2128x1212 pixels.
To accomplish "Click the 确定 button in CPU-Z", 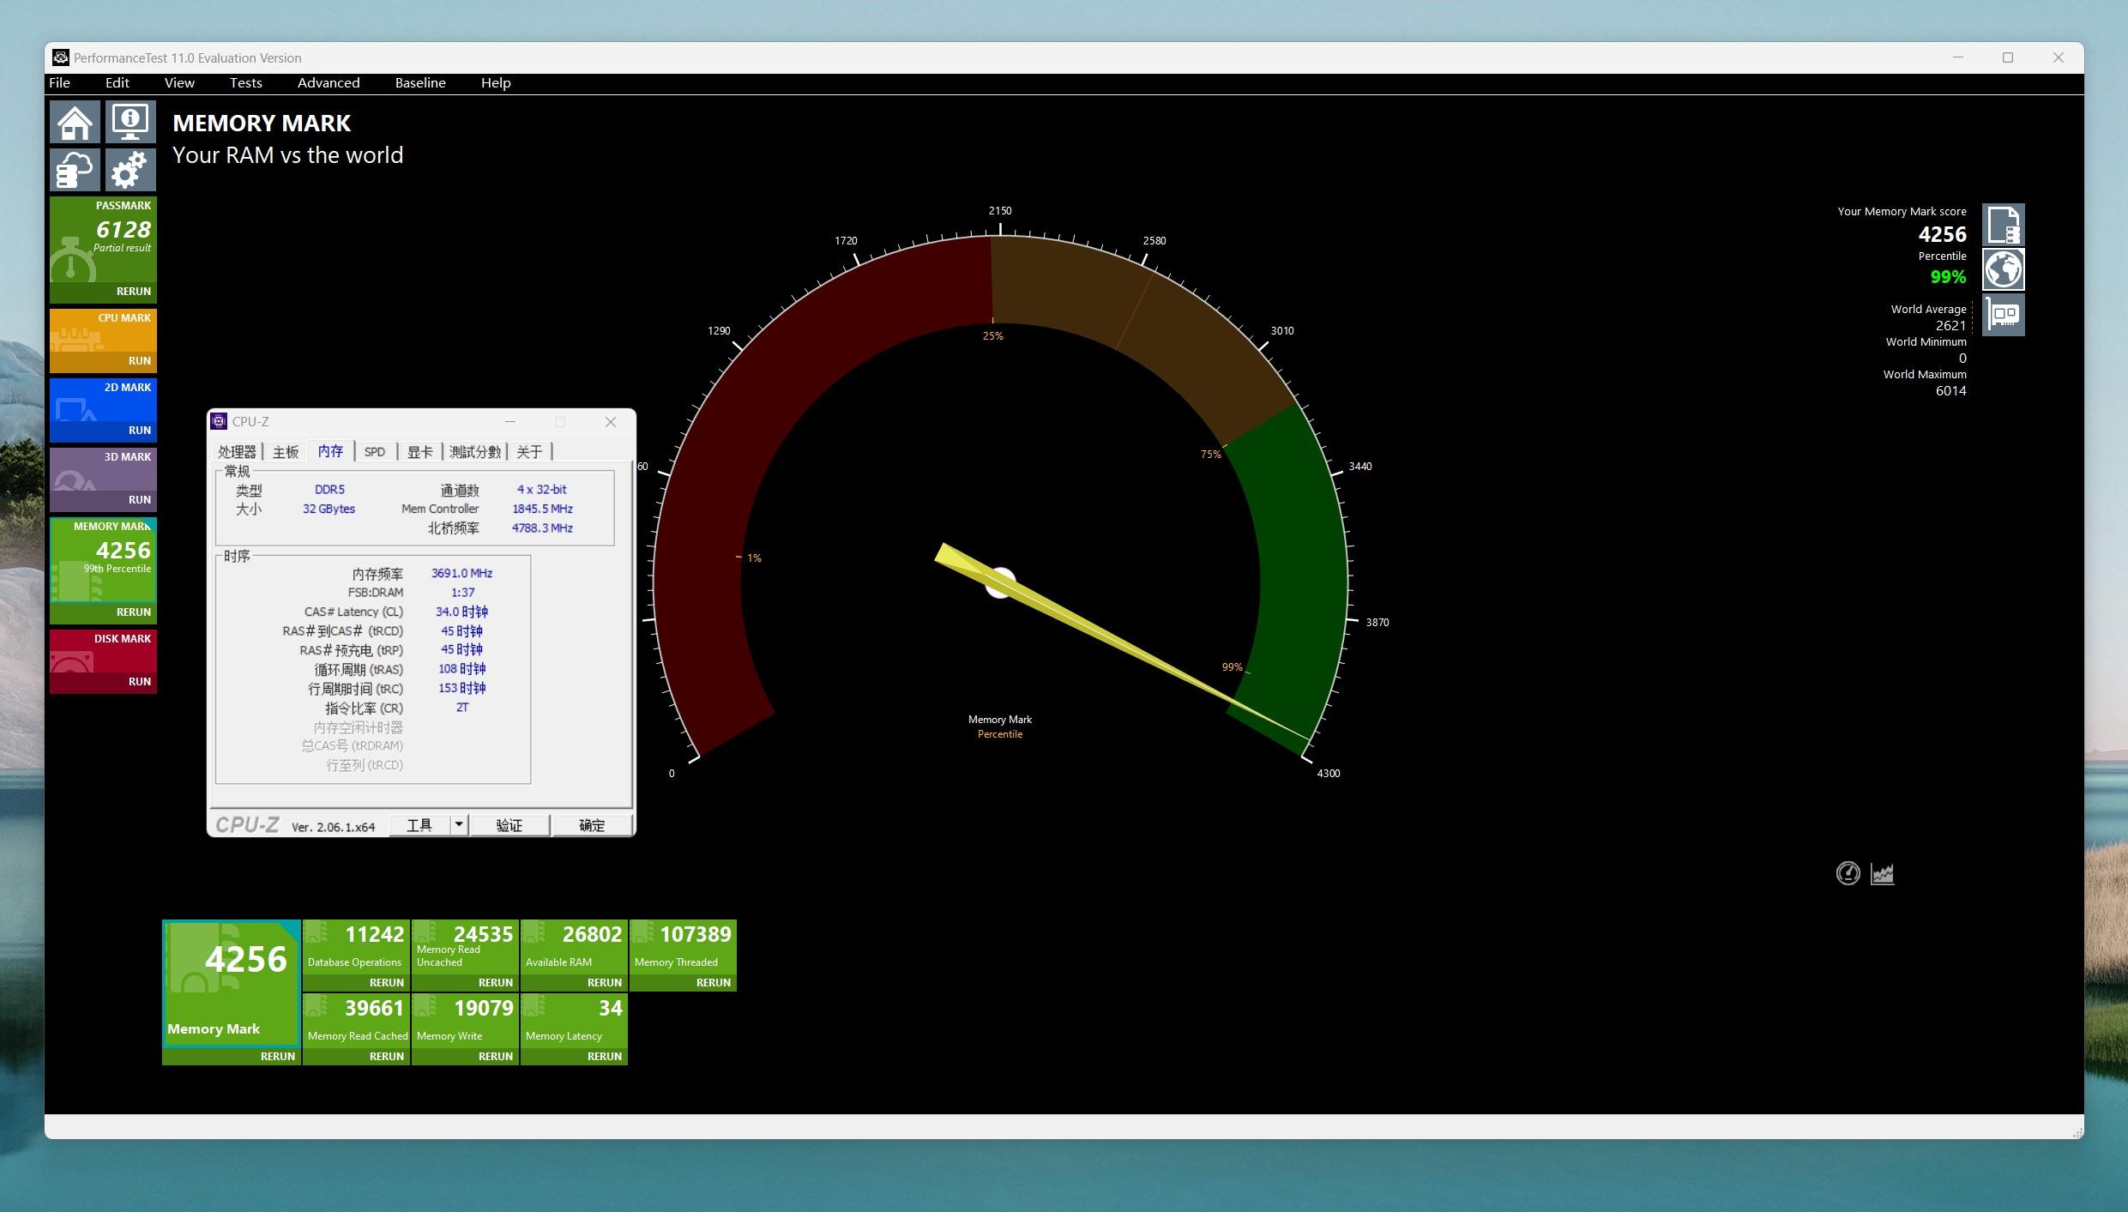I will [592, 825].
